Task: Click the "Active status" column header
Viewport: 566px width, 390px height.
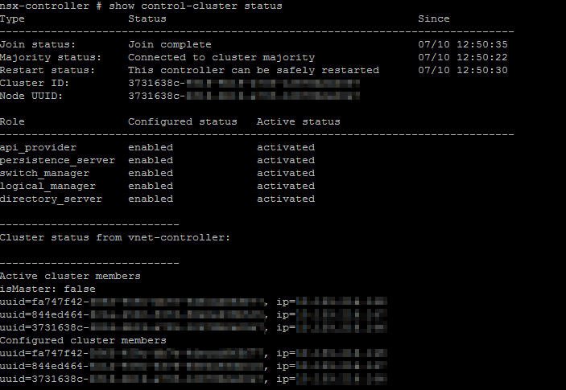Action: coord(298,121)
